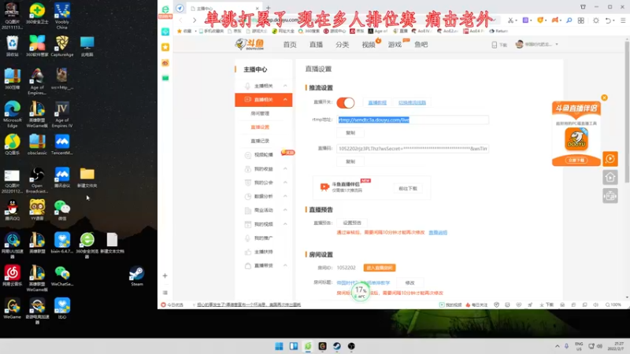Open the 直播 navigation tab
Screen dimensions: 630x354
316,45
